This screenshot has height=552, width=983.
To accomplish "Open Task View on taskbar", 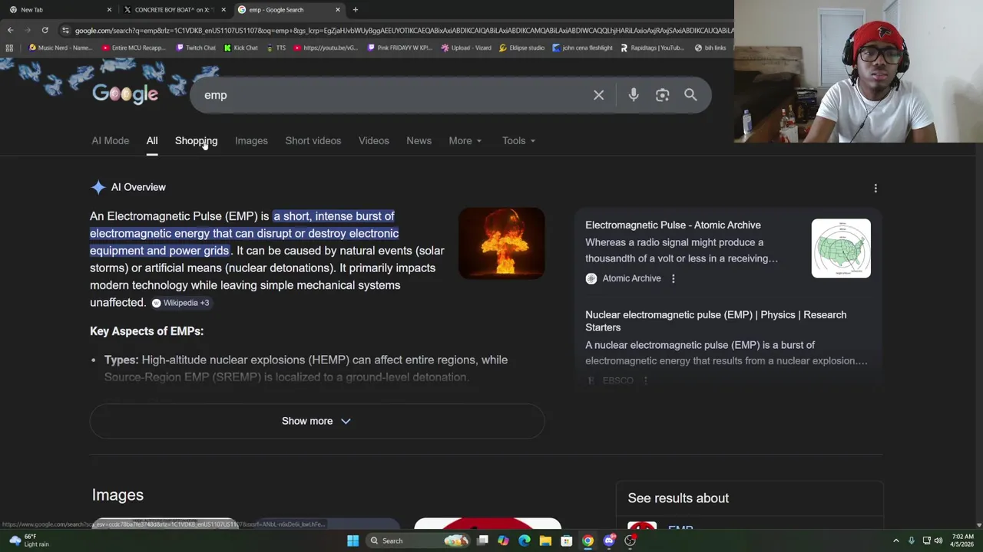I will click(482, 540).
